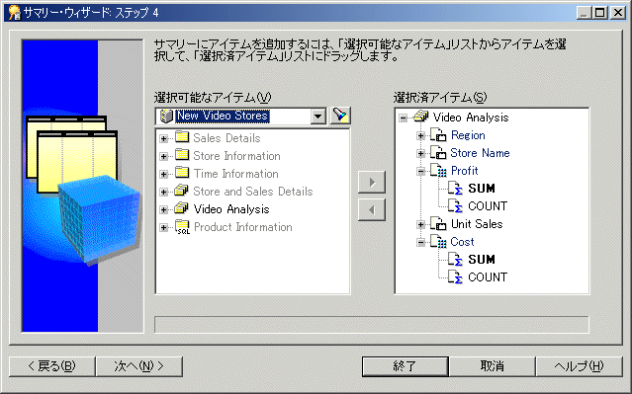Select Video Analysis root label in selected items
Image resolution: width=632 pixels, height=394 pixels.
[x=471, y=118]
